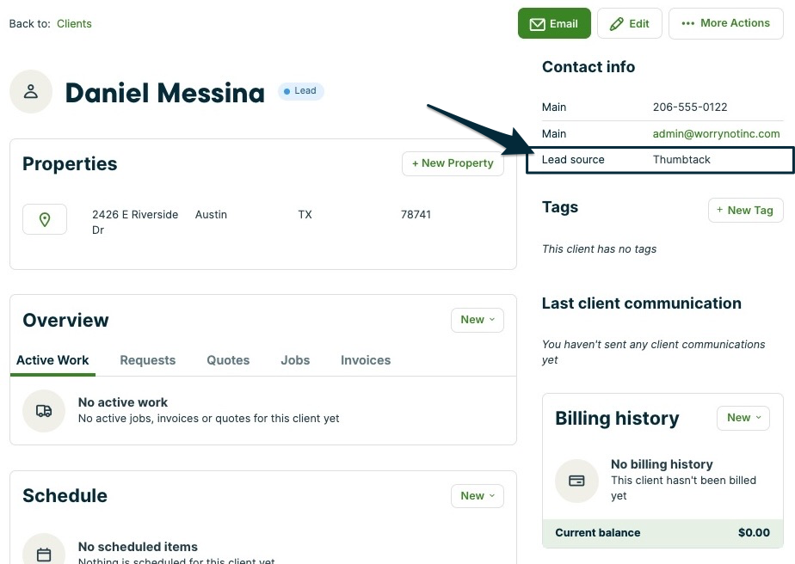This screenshot has width=795, height=564.
Task: Click the credit card billing history icon
Action: pyautogui.click(x=576, y=481)
